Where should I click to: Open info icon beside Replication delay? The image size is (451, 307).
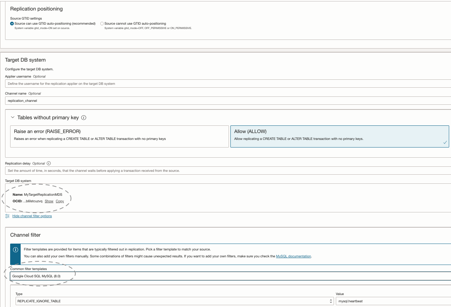[49, 163]
